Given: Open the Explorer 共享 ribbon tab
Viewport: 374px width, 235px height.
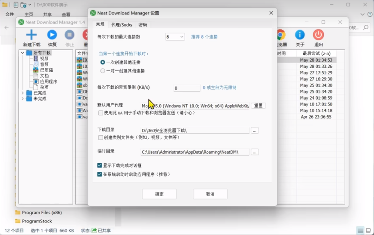Looking at the screenshot, I should pyautogui.click(x=48, y=14).
